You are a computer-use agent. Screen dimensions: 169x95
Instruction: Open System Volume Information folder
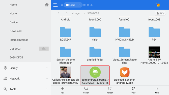[x=66, y=56]
